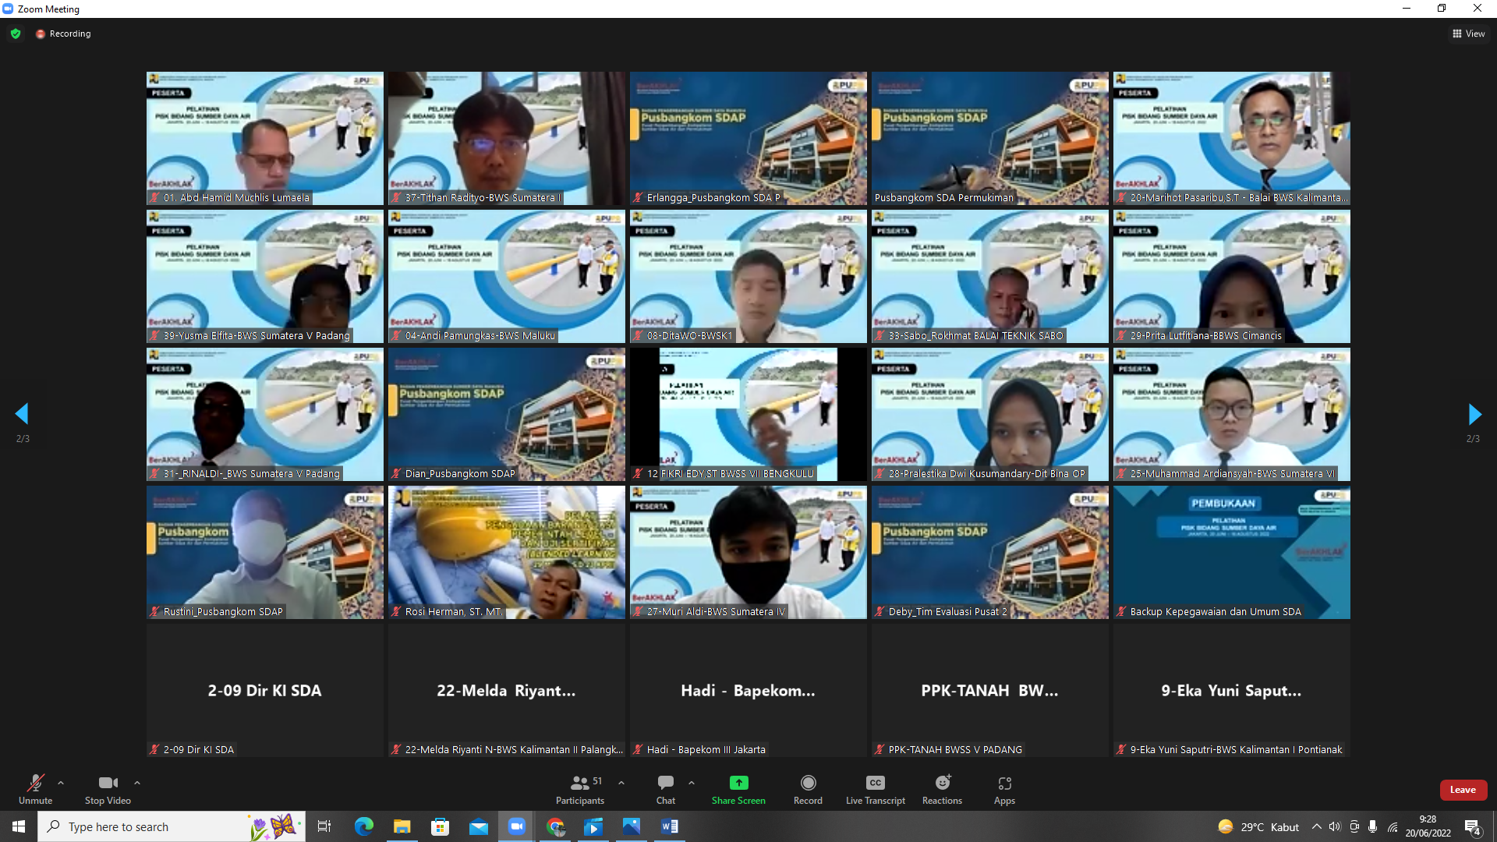Select 28-Pralestika Dwi Kusumandary tile
1497x842 pixels.
click(990, 414)
